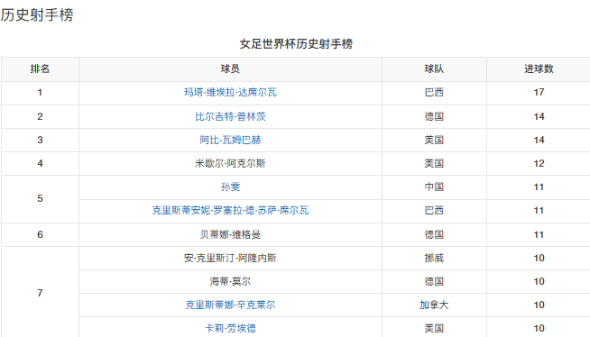Click rank cell 5
This screenshot has height=337, width=590.
pos(40,198)
